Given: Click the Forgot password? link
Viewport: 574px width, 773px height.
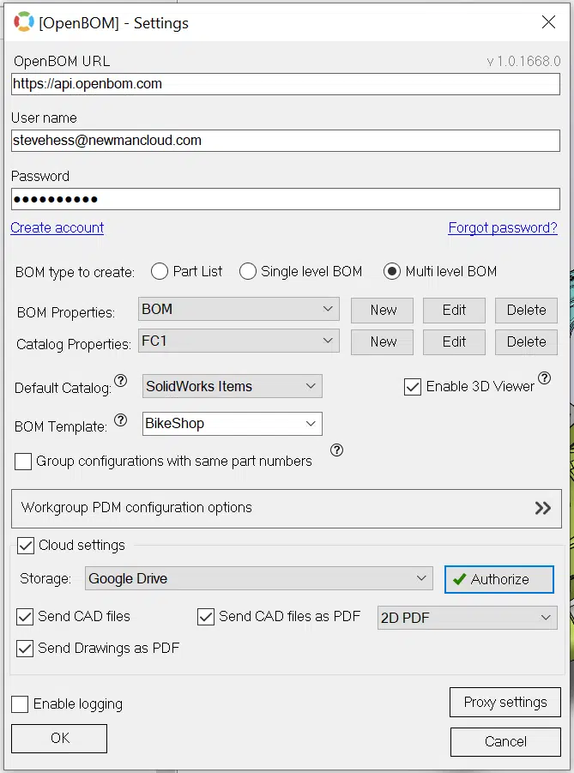Looking at the screenshot, I should [x=503, y=227].
